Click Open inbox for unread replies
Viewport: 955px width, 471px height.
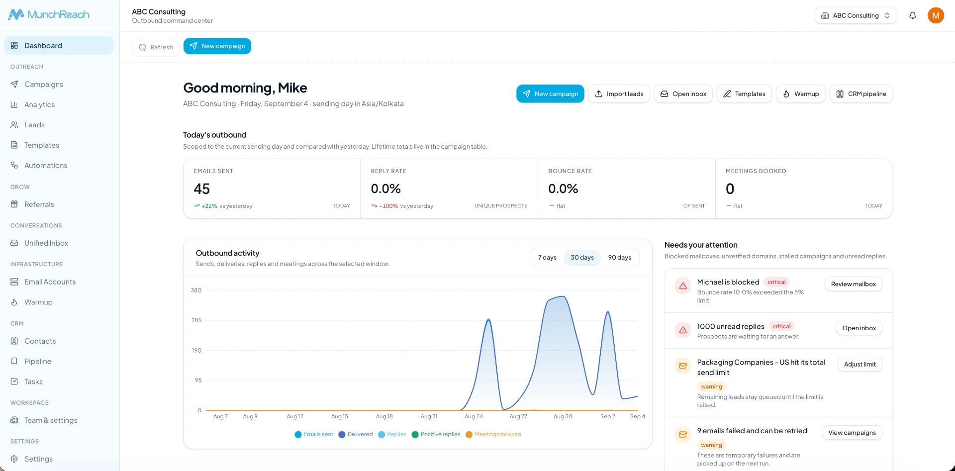pyautogui.click(x=859, y=328)
